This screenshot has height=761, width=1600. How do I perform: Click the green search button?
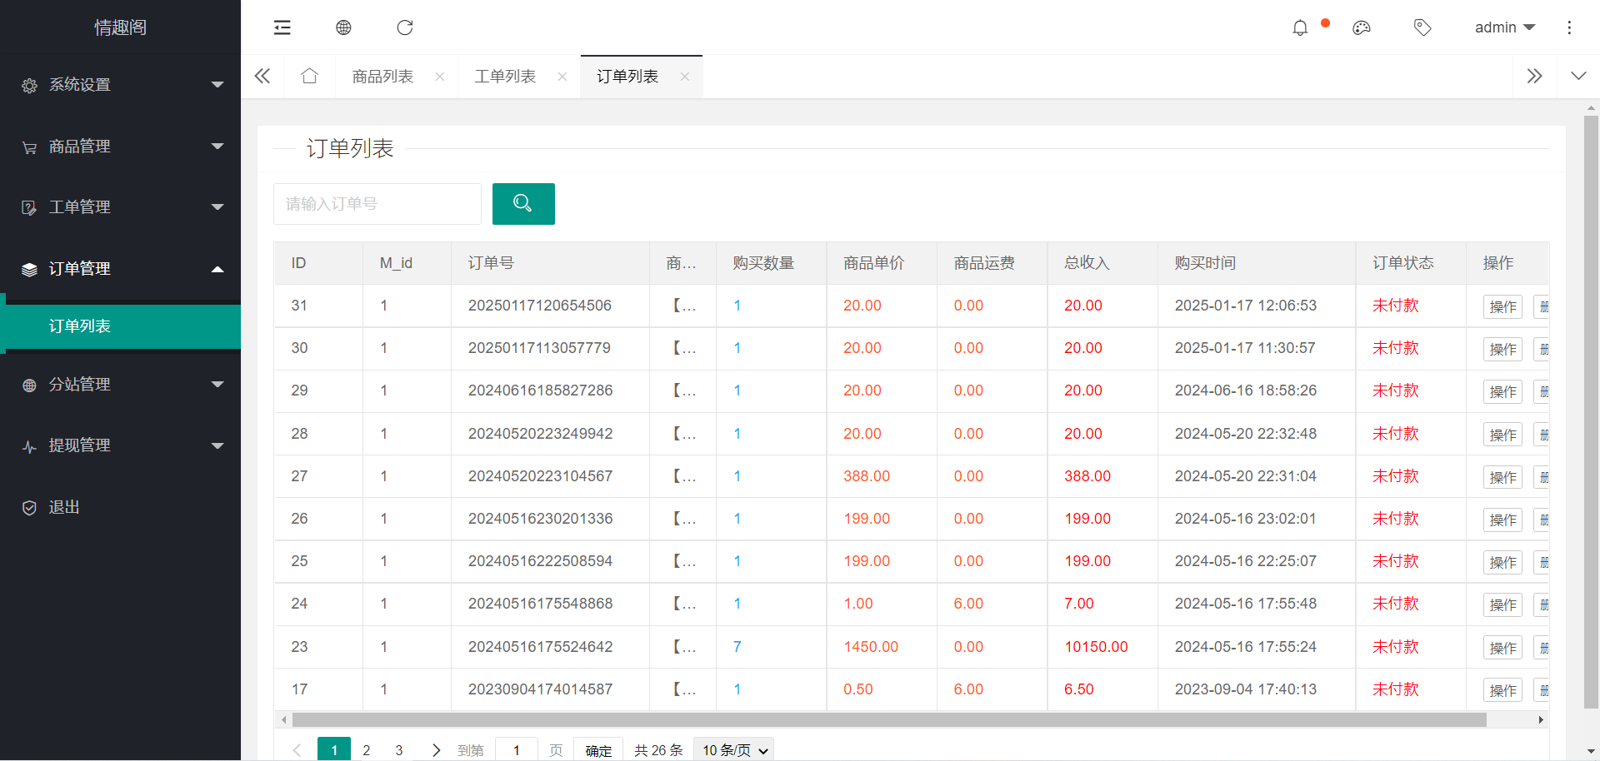click(x=523, y=204)
